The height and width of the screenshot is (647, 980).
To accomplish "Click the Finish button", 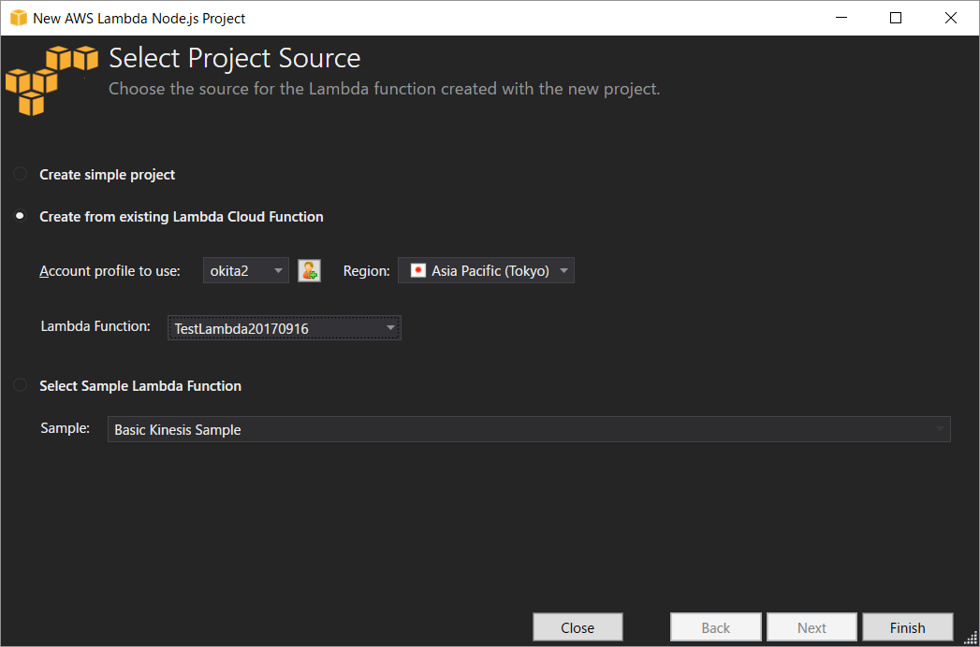I will click(908, 627).
